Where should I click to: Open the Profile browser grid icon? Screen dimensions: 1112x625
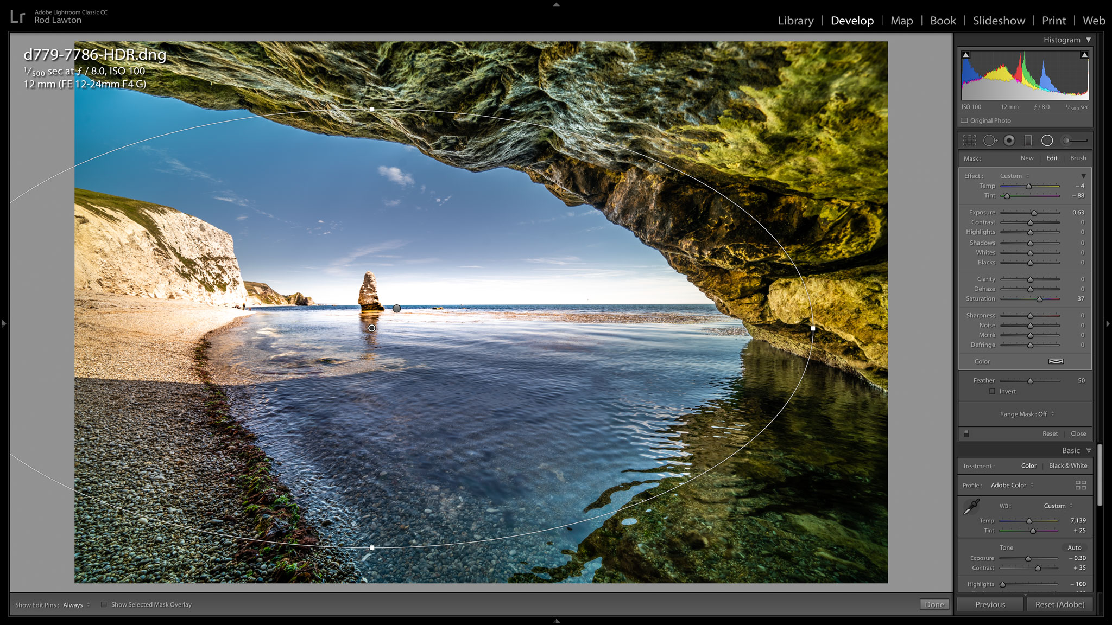(x=1081, y=485)
